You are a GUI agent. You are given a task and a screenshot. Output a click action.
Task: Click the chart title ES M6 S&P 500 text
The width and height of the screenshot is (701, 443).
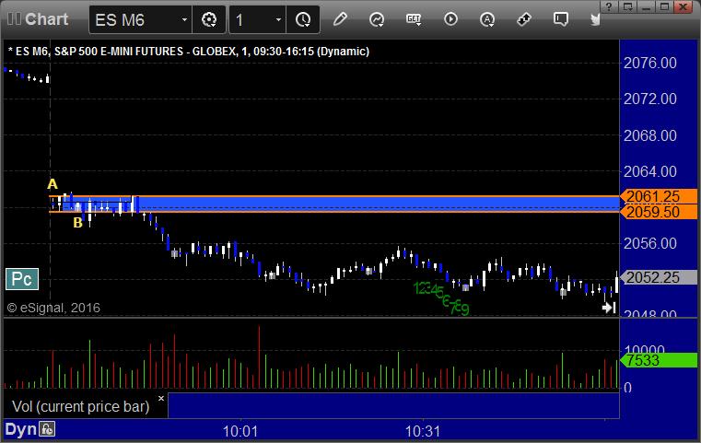[189, 52]
